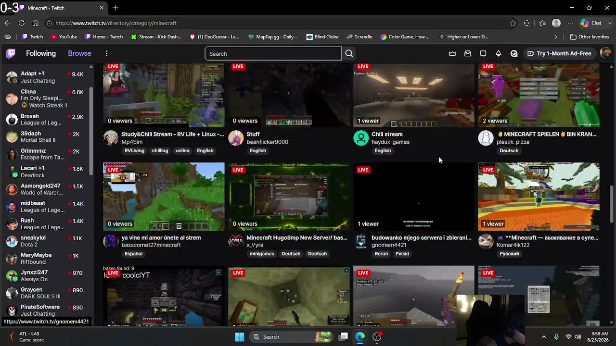Click the Get Bits diamond icon
This screenshot has height=346, width=616.
tap(499, 53)
